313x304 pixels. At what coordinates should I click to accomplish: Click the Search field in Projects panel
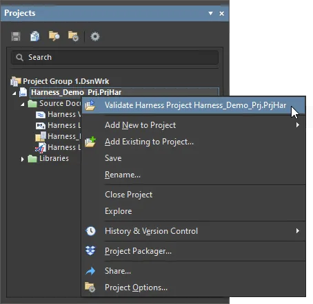click(114, 57)
